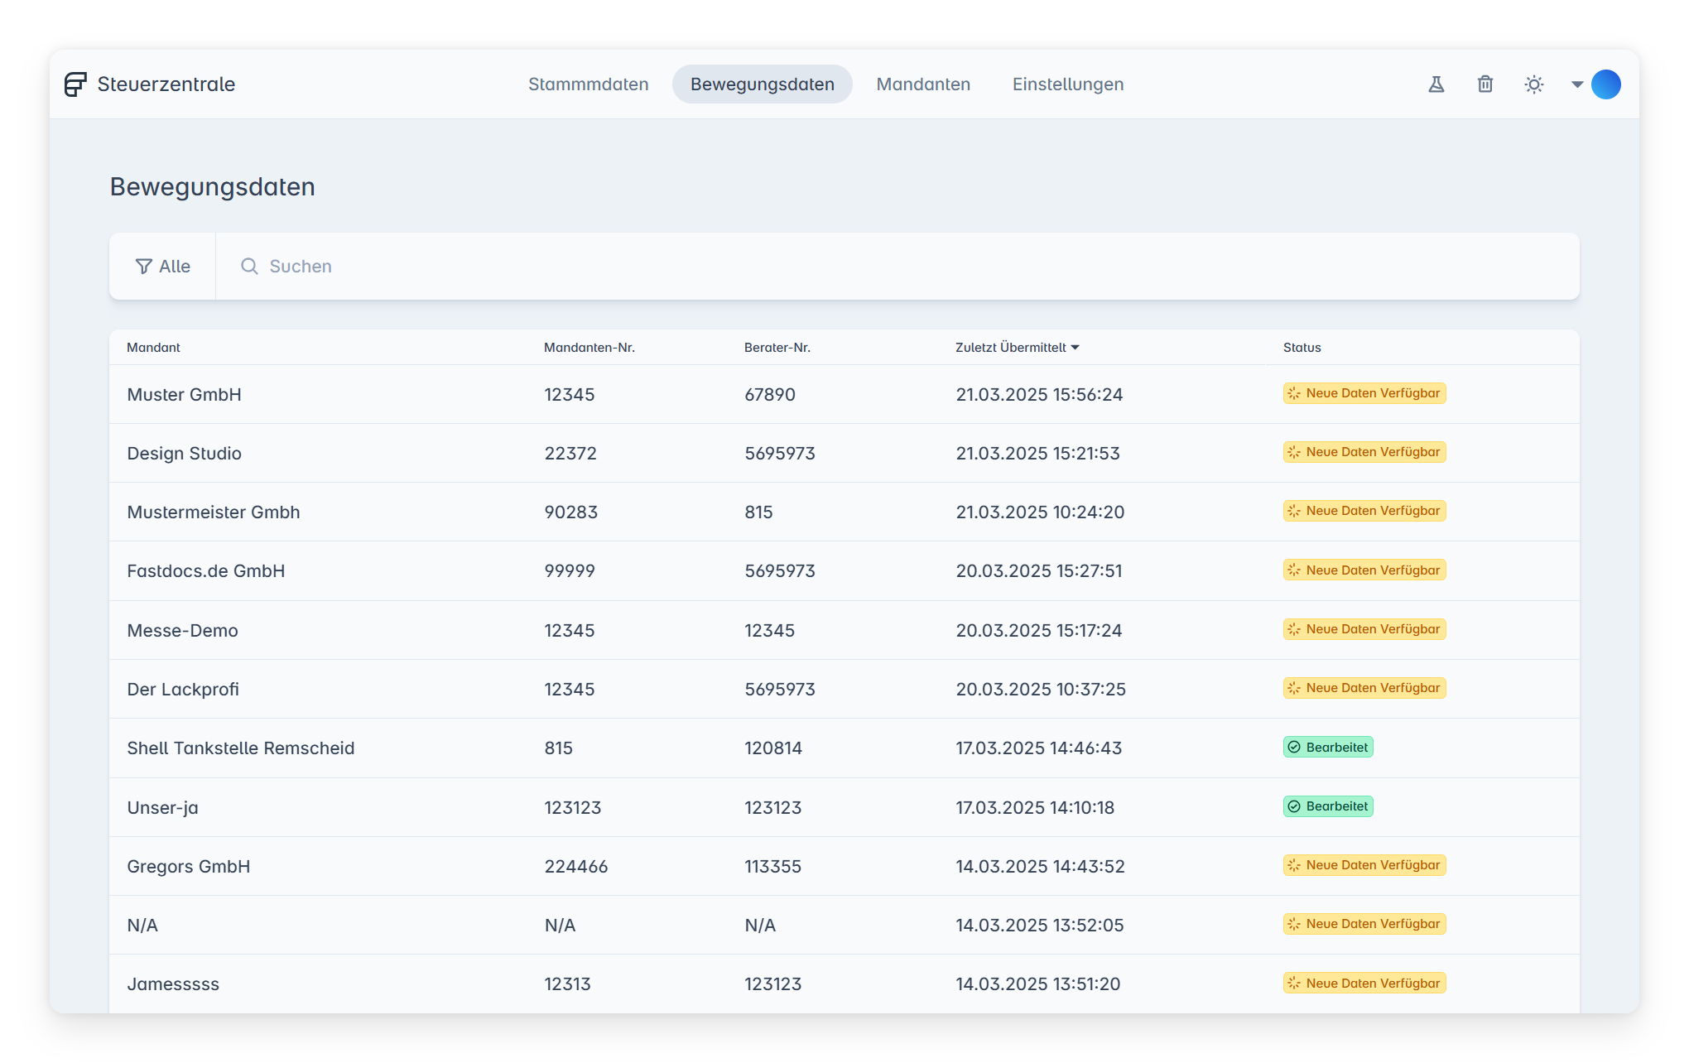
Task: Click the trash bin icon
Action: point(1485,84)
